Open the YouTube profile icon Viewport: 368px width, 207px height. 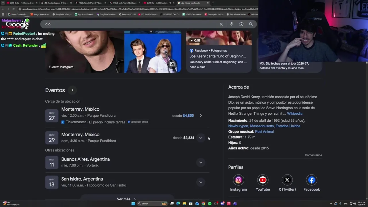pos(263,180)
